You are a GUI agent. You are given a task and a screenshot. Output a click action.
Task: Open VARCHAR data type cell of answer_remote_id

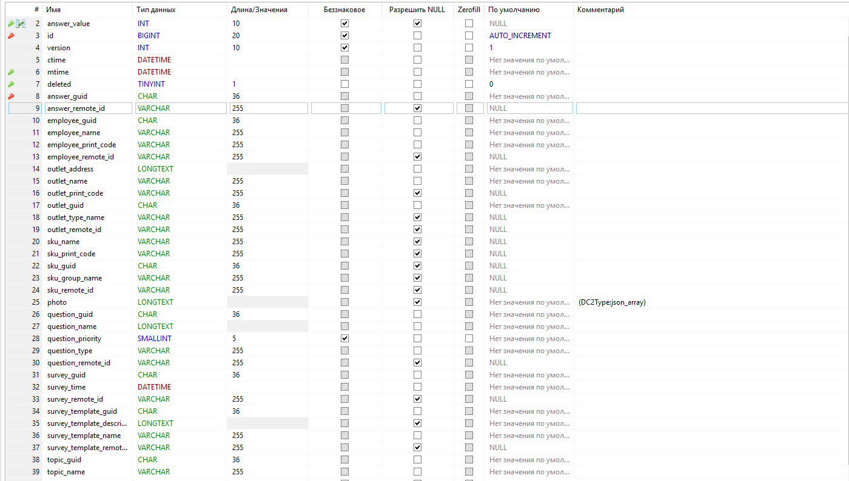180,108
